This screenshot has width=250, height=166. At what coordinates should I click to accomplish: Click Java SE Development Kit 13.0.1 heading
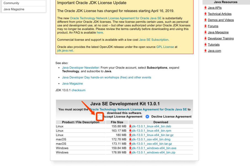[x=125, y=104]
